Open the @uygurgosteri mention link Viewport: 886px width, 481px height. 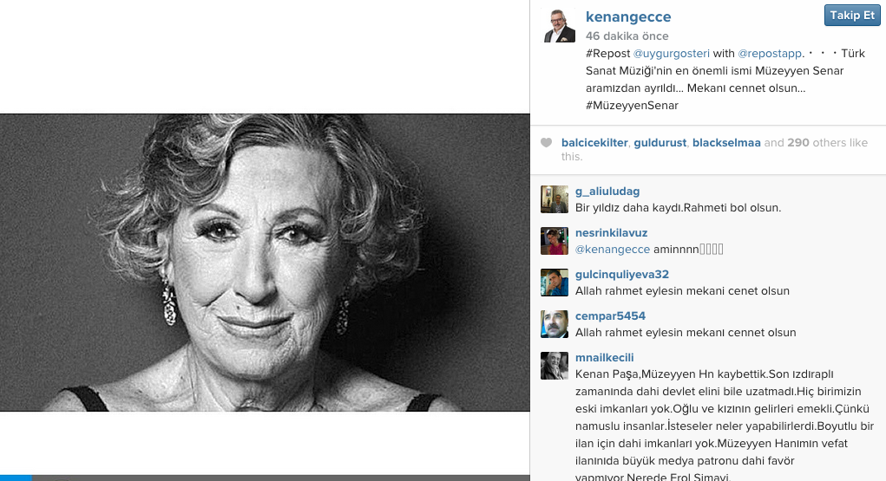672,54
